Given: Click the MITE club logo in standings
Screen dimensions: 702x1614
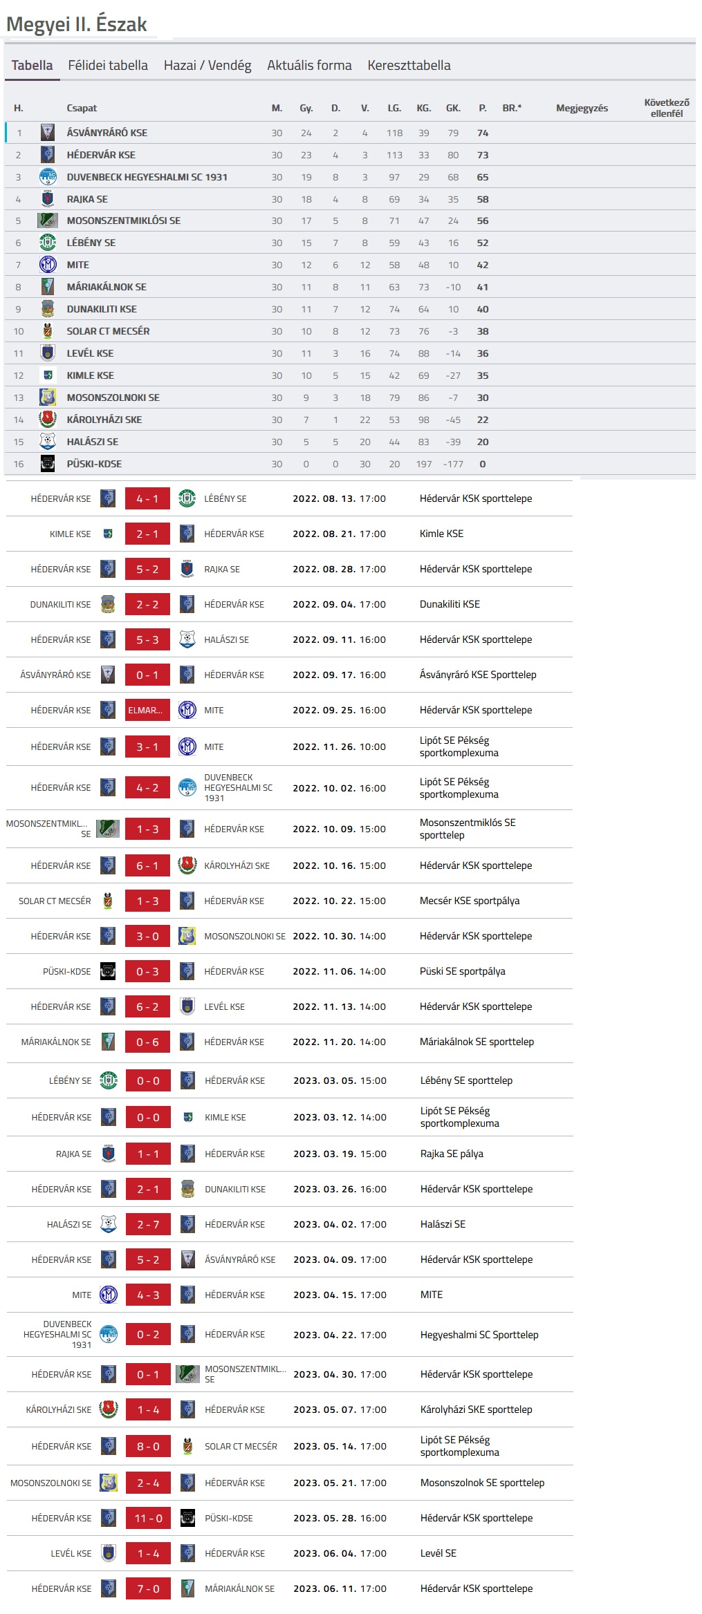Looking at the screenshot, I should click(47, 265).
